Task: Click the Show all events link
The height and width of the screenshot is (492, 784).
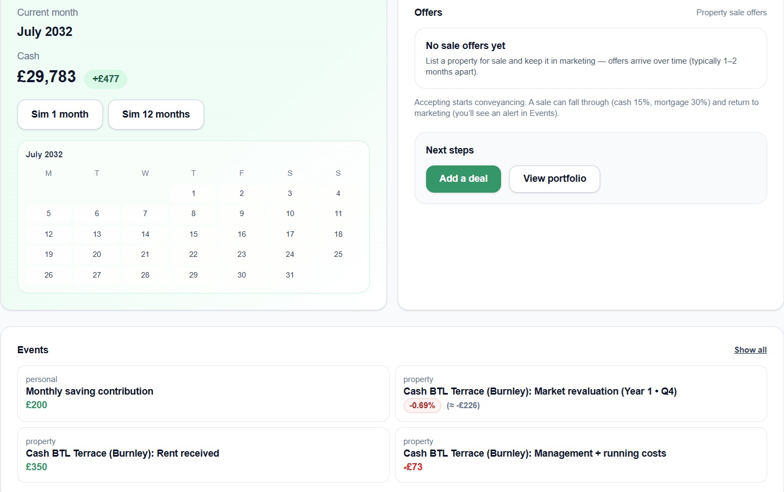Action: pyautogui.click(x=750, y=349)
